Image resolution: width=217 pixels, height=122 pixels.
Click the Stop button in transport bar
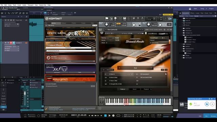click(x=105, y=116)
